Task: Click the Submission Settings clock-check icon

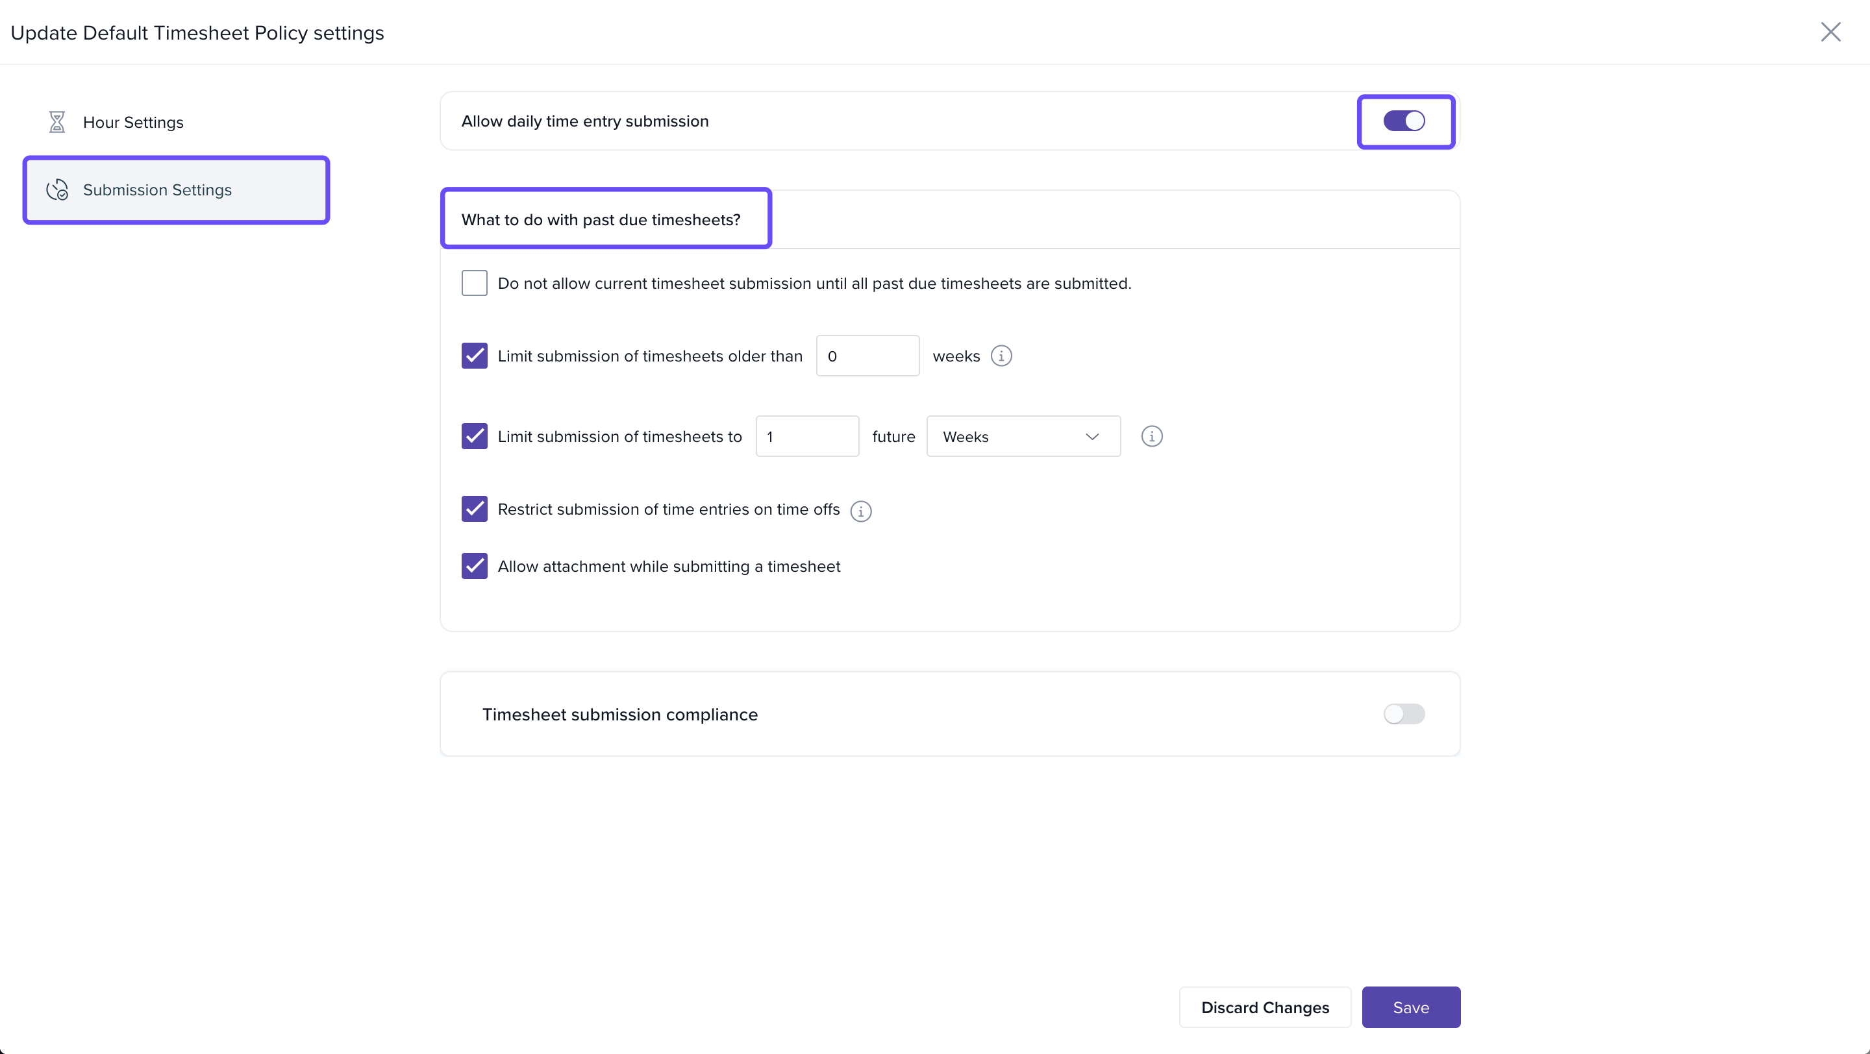Action: (x=56, y=190)
